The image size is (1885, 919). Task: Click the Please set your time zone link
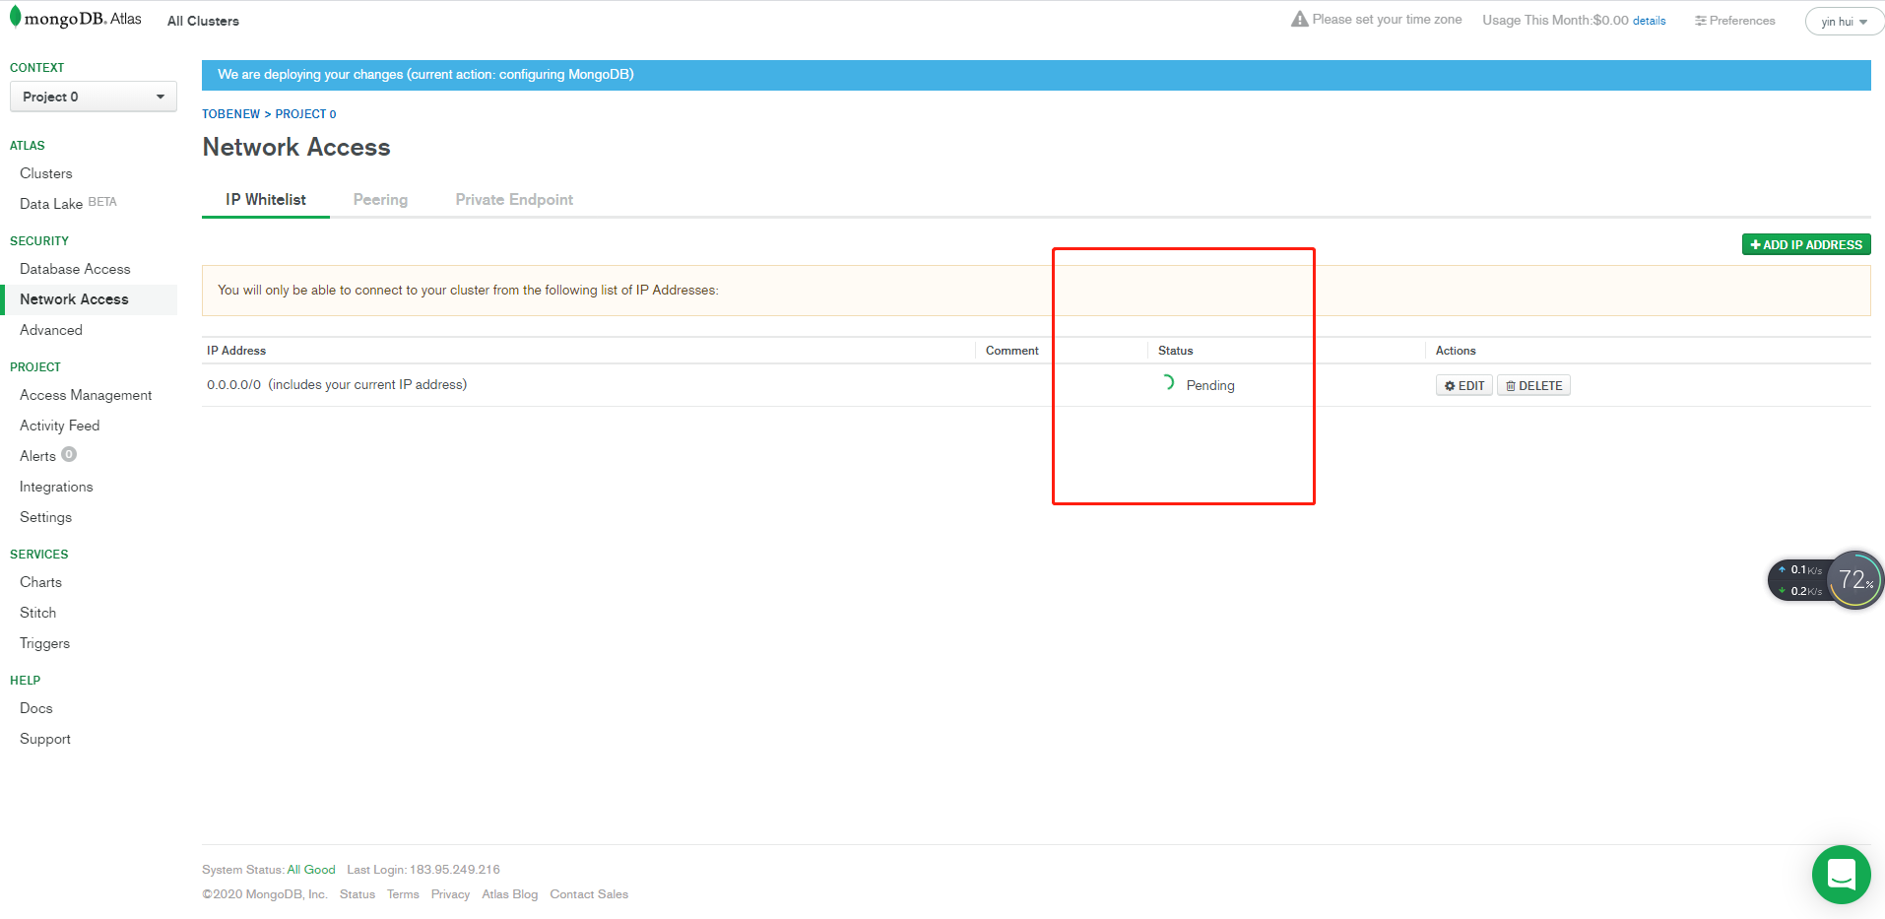click(1387, 20)
